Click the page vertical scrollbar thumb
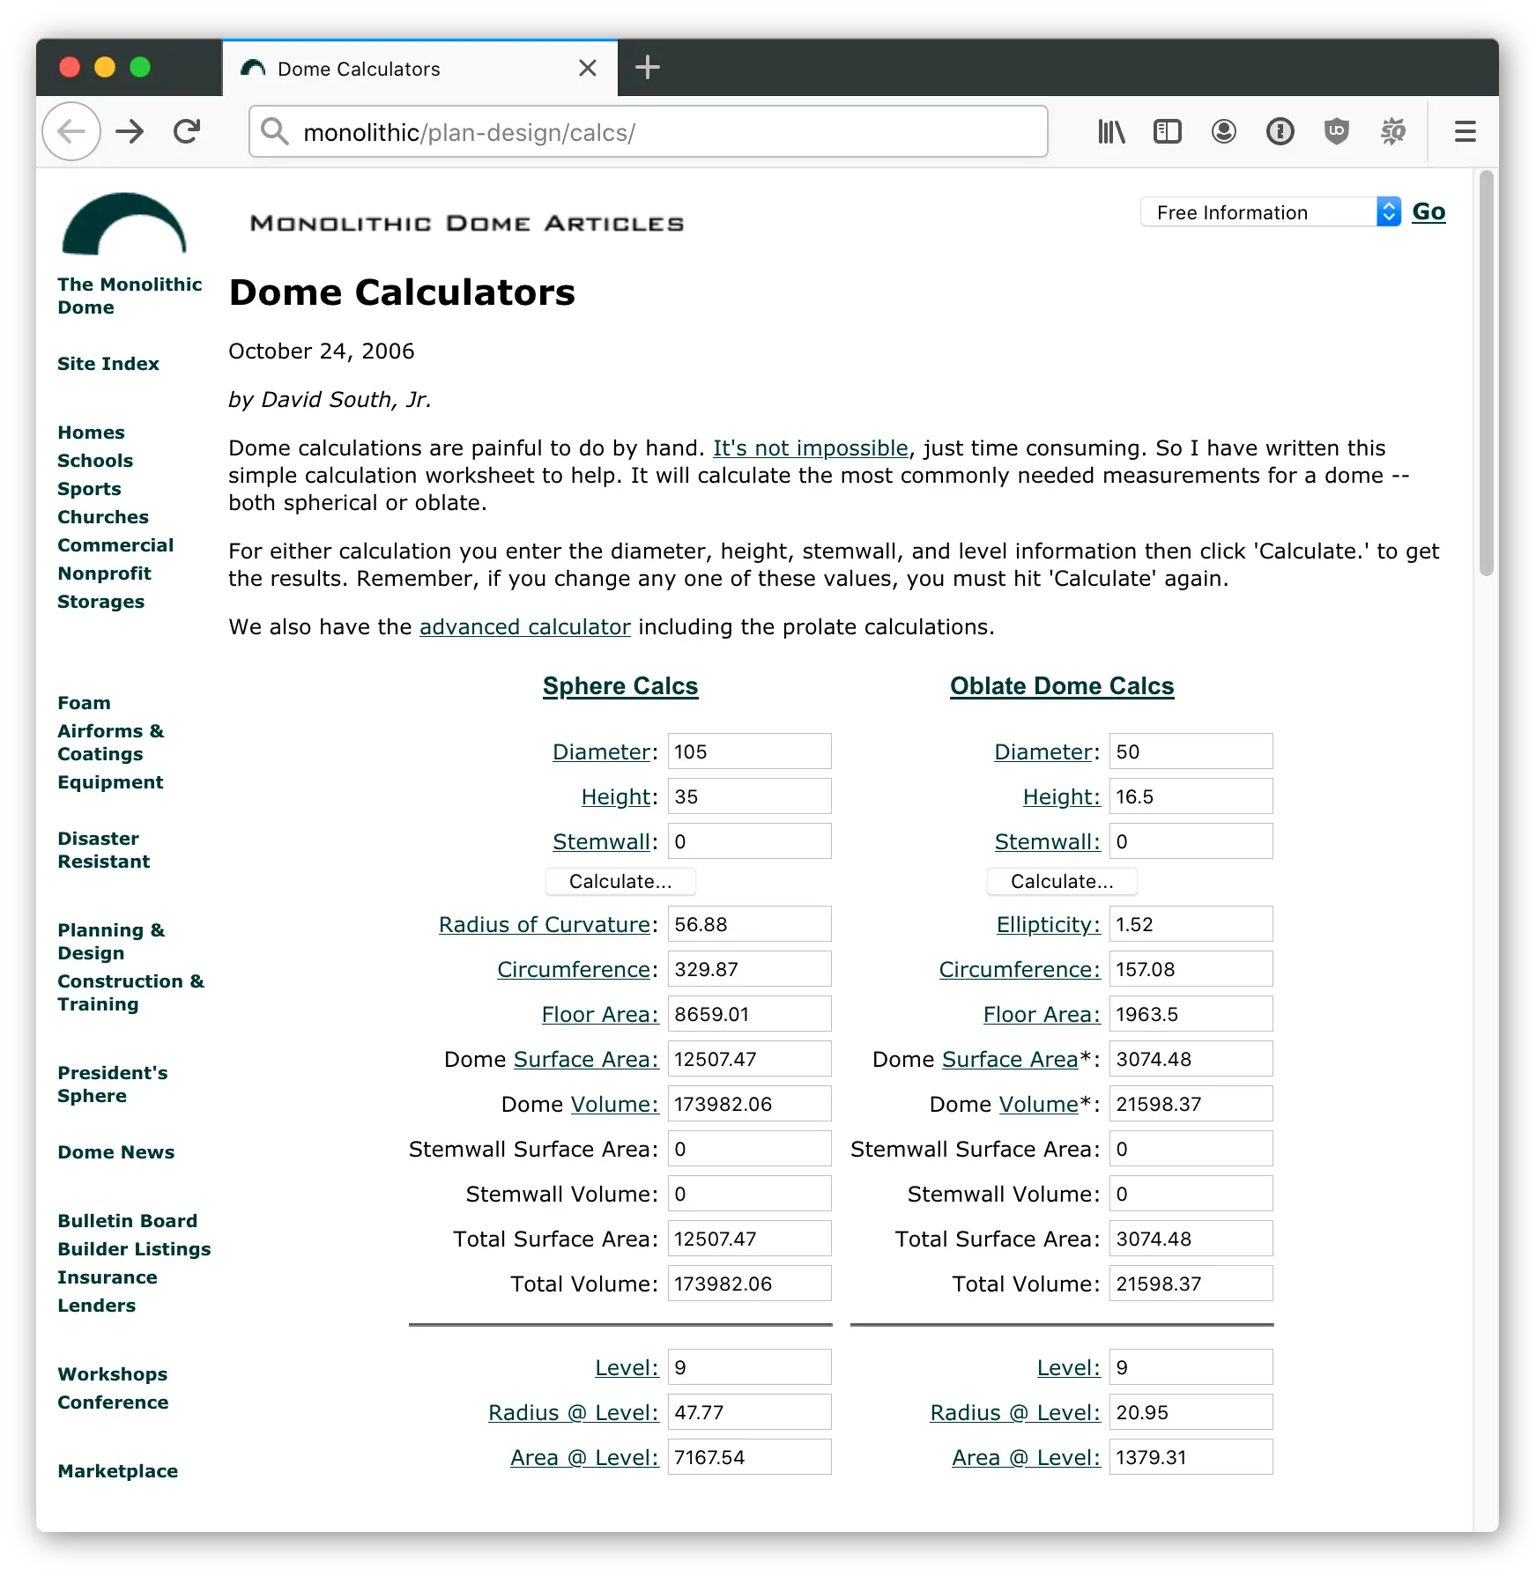The width and height of the screenshot is (1536, 1569). click(x=1487, y=374)
